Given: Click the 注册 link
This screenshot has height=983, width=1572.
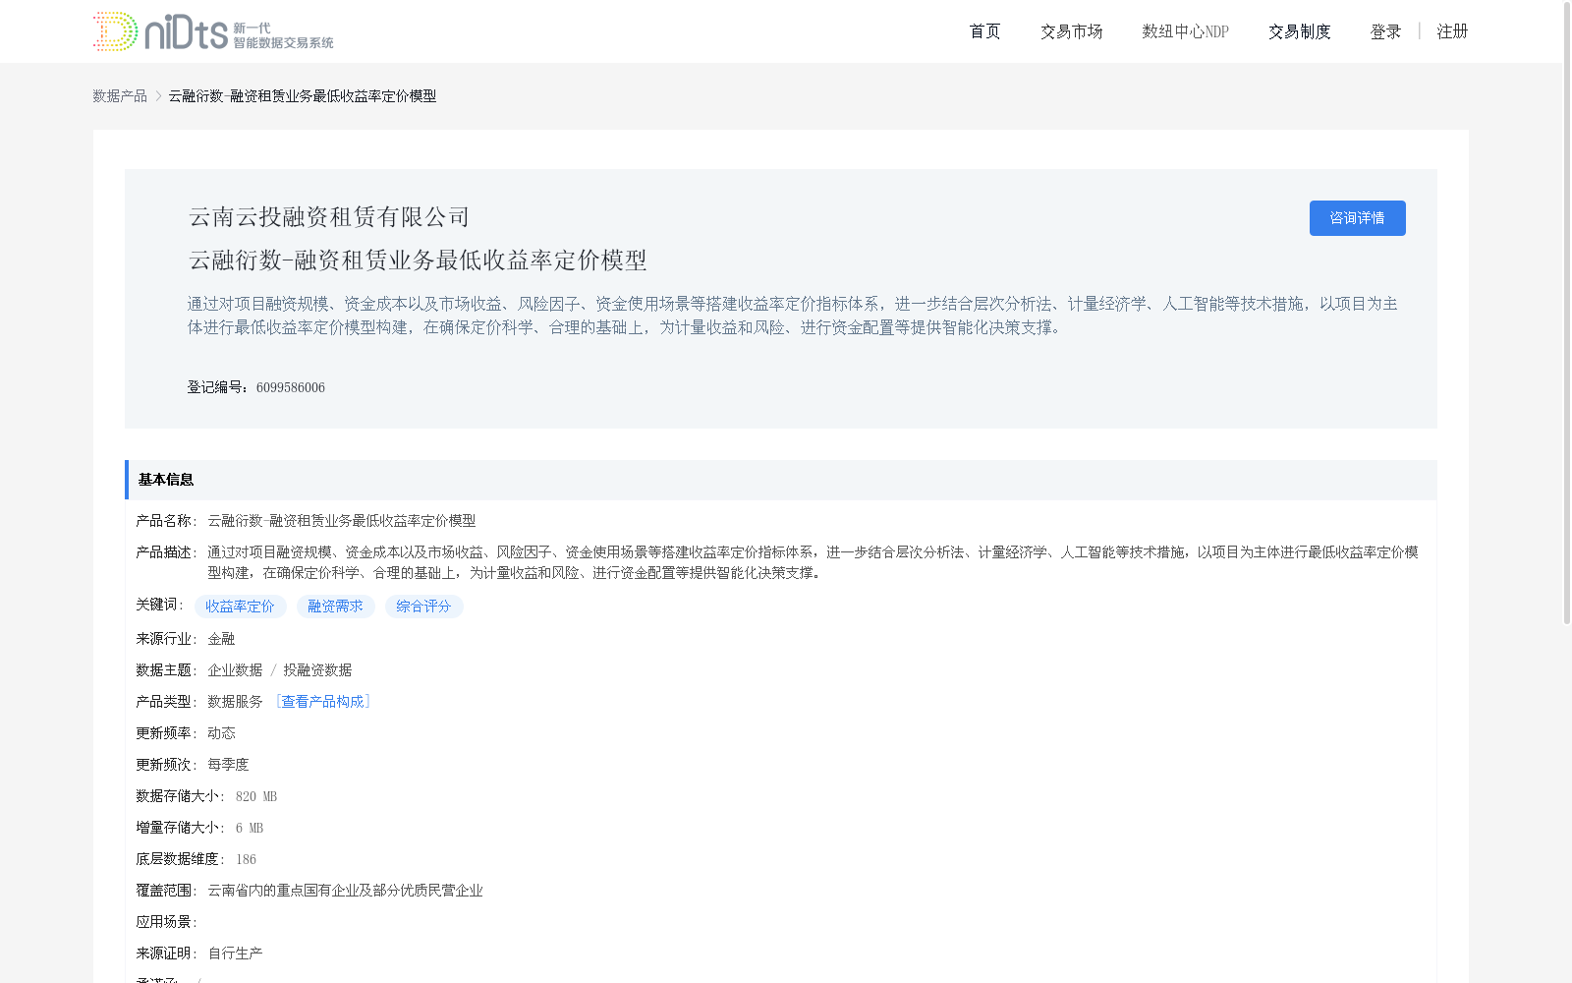Looking at the screenshot, I should click(x=1452, y=31).
